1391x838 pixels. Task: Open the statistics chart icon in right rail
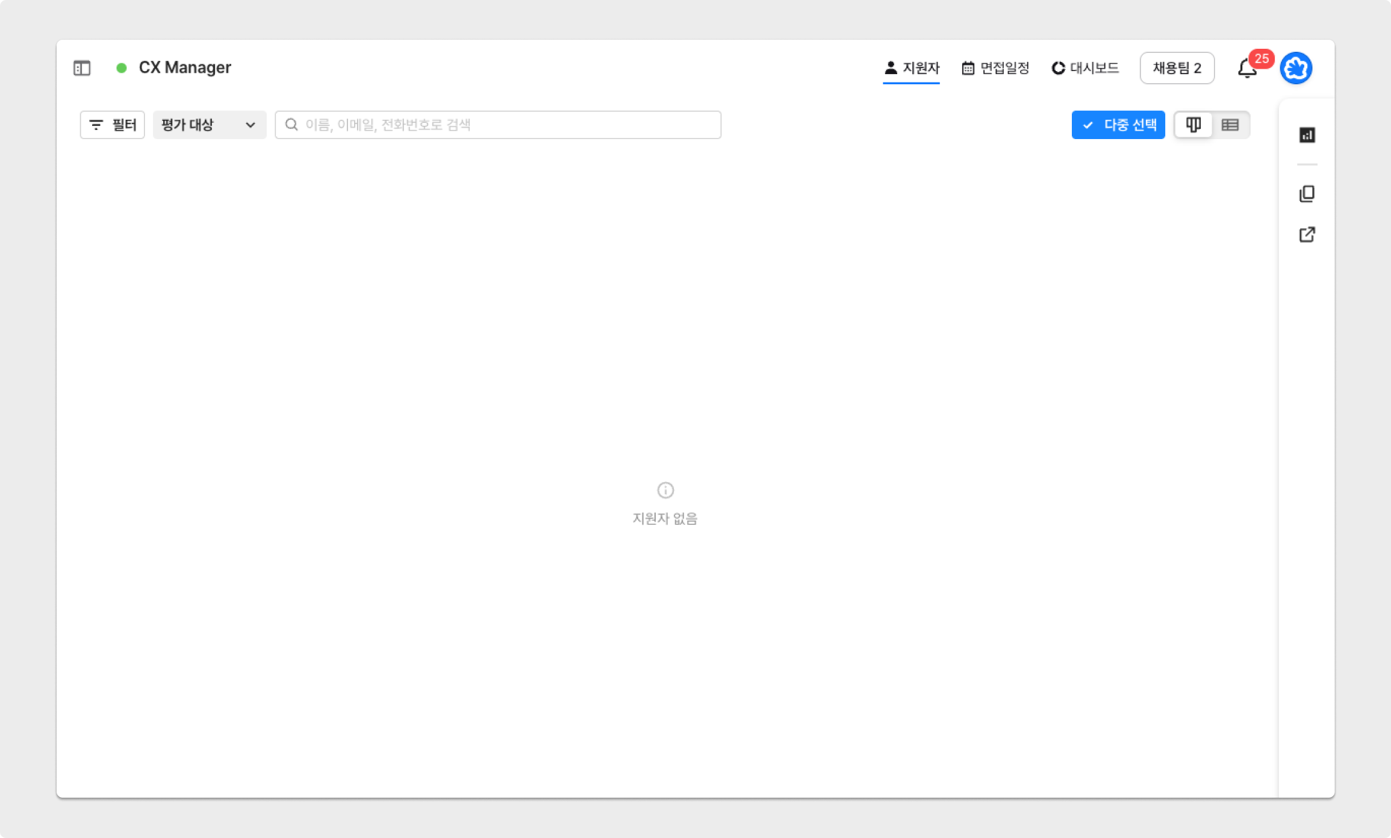[x=1307, y=135]
